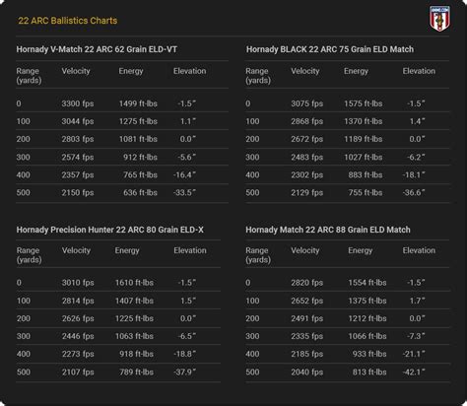This screenshot has width=467, height=406.
Task: Select the 2357 fps velocity cell
Action: [78, 175]
